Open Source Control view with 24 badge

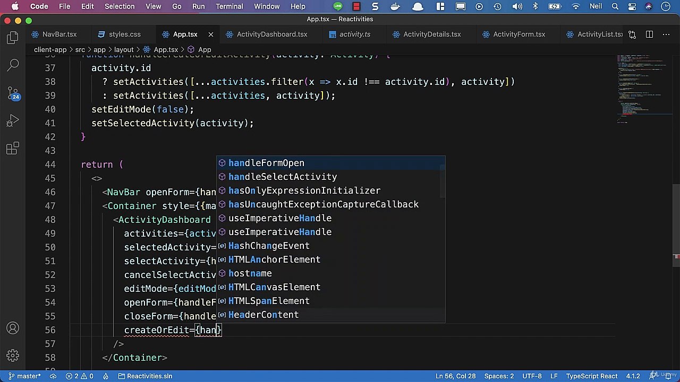(x=13, y=93)
